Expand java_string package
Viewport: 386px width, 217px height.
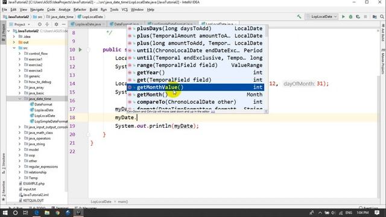pyautogui.click(x=19, y=144)
